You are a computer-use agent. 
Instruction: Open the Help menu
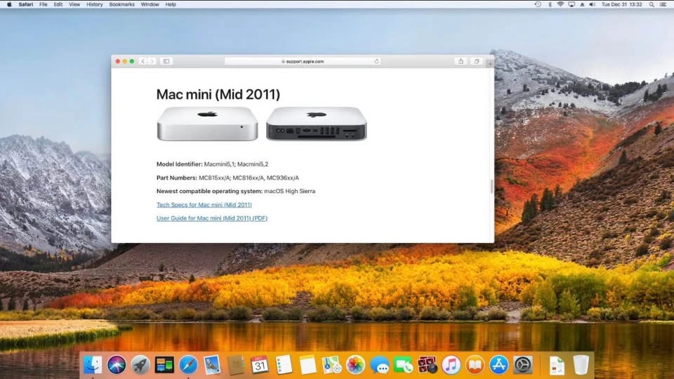point(171,4)
